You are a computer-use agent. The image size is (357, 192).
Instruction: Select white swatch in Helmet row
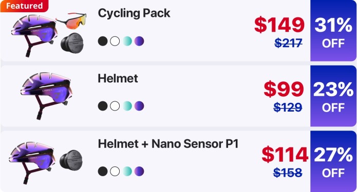115,106
